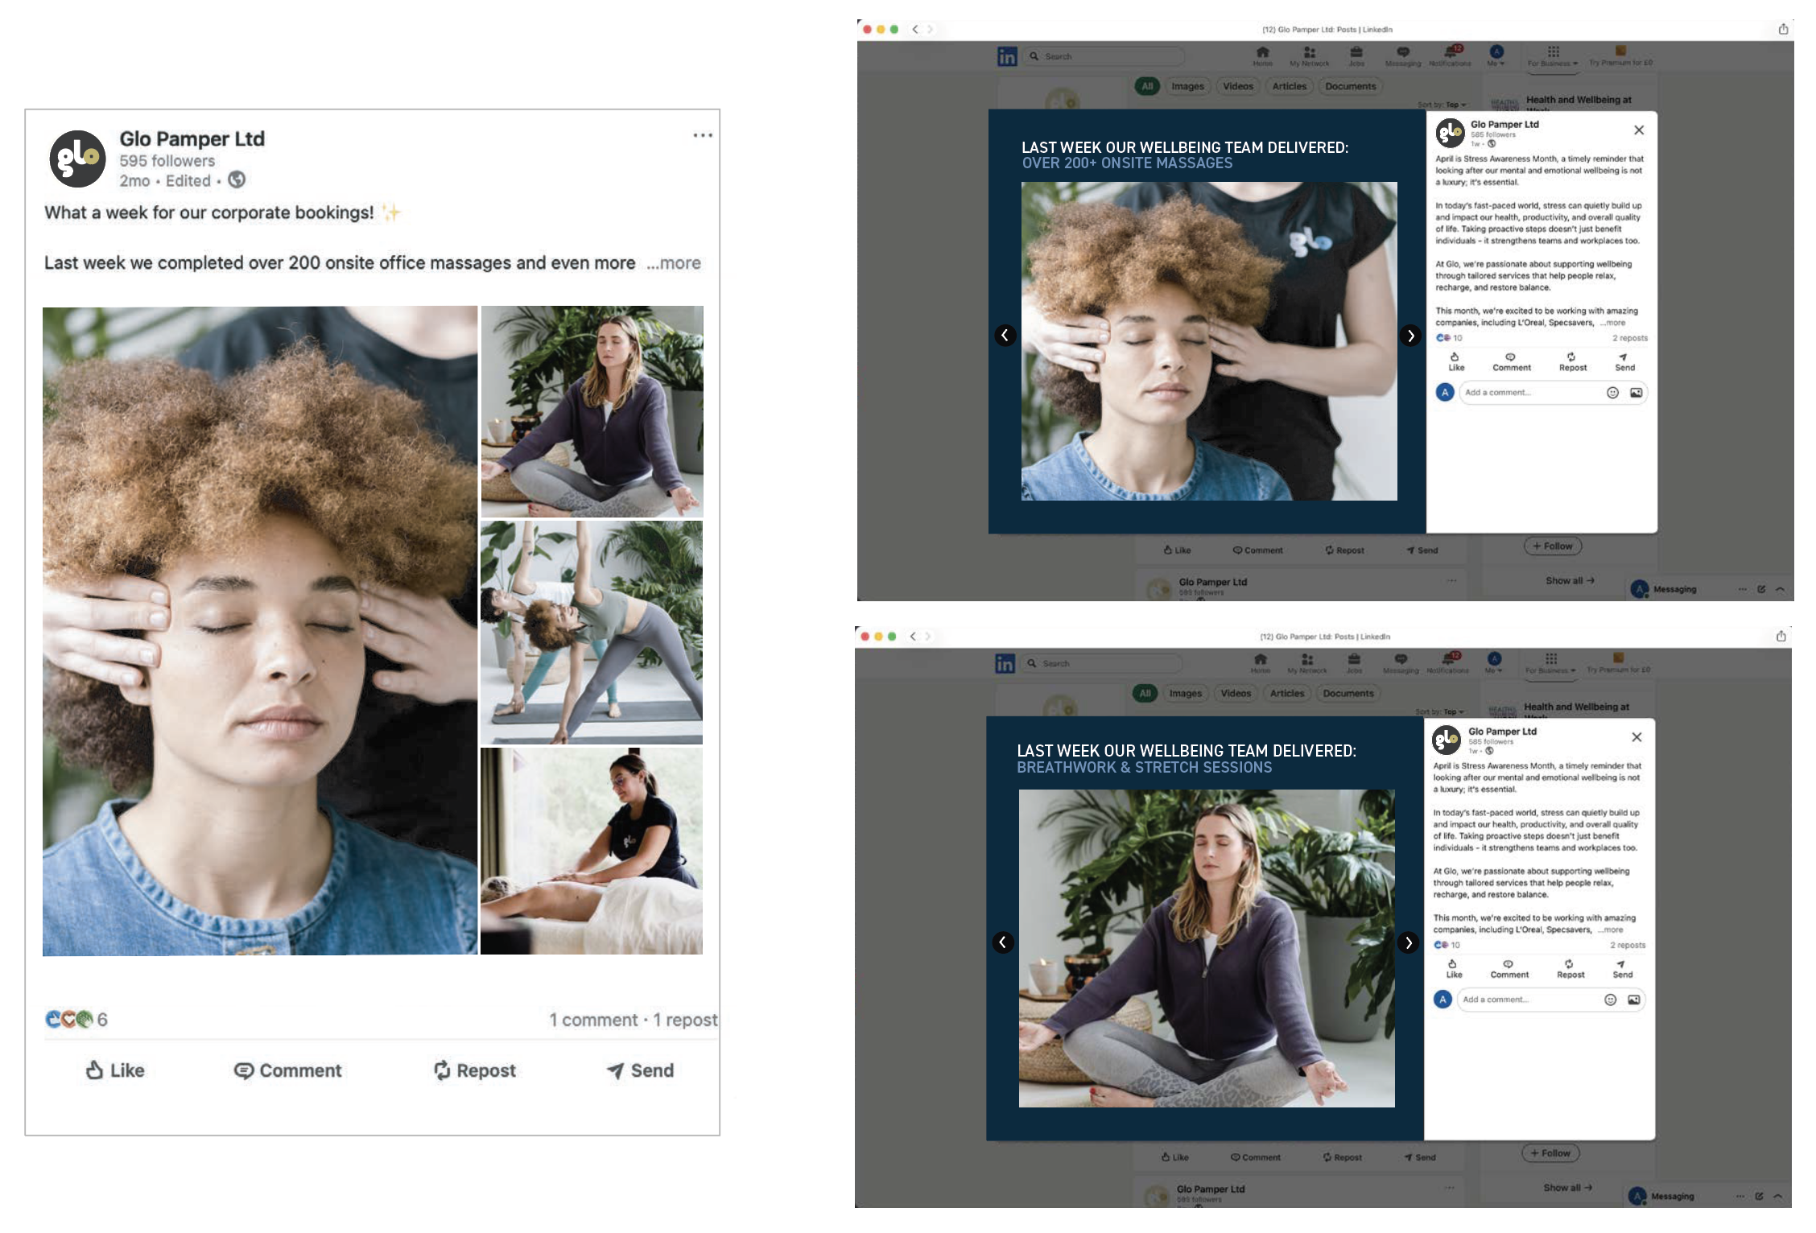Open Notifications in the upper window's navbar
Viewport: 1816px width, 1233px height.
(x=1450, y=56)
